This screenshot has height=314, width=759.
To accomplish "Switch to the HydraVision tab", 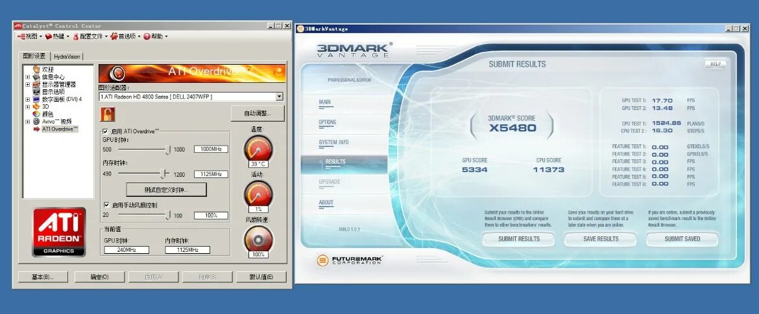I will click(x=67, y=56).
